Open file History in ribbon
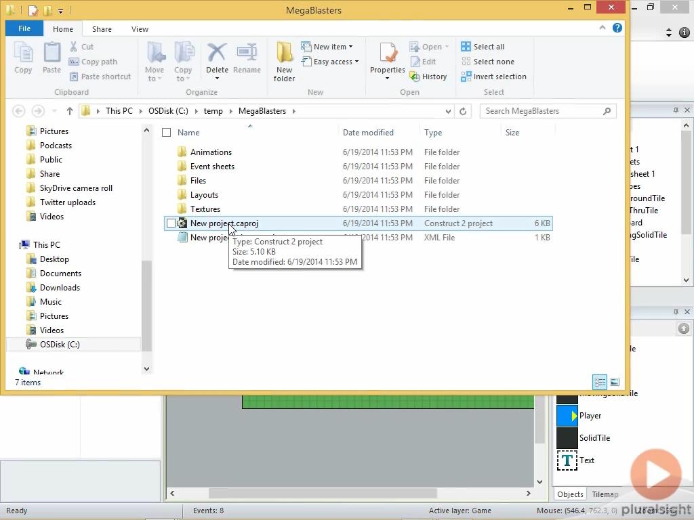This screenshot has width=694, height=520. pos(428,77)
